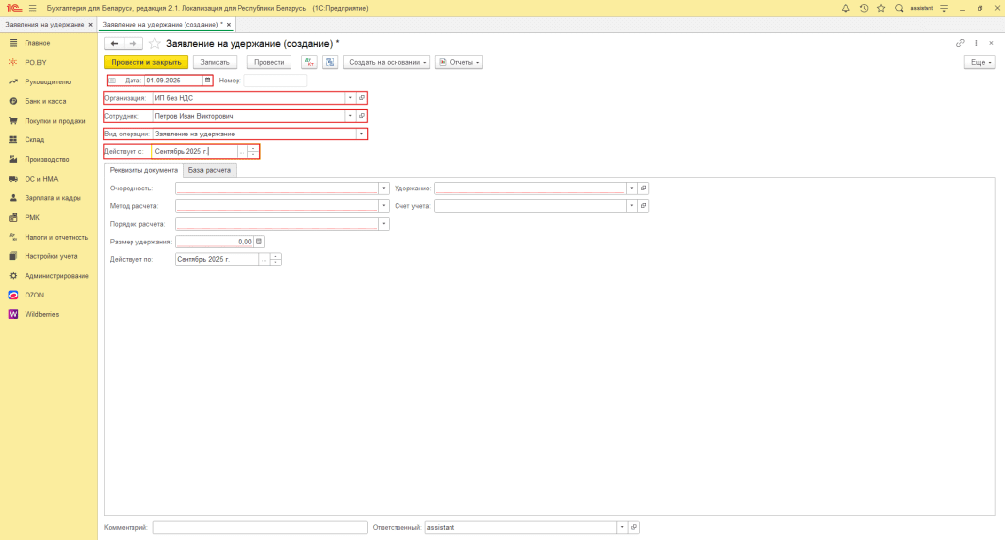Open Счет учета record via open icon
Image resolution: width=1005 pixels, height=540 pixels.
[x=643, y=206]
